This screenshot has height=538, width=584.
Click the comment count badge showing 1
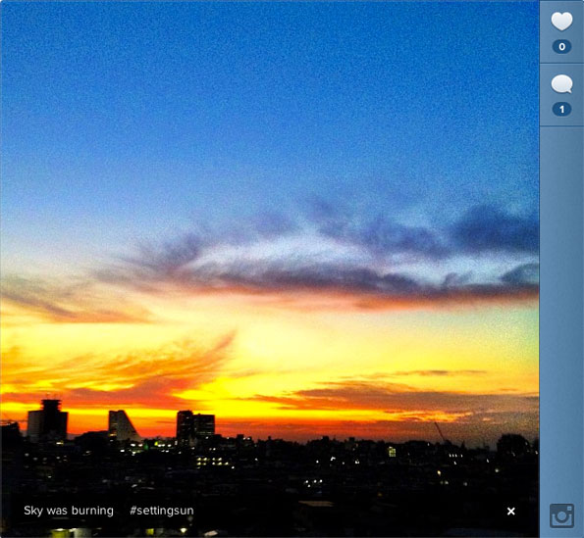tap(561, 110)
